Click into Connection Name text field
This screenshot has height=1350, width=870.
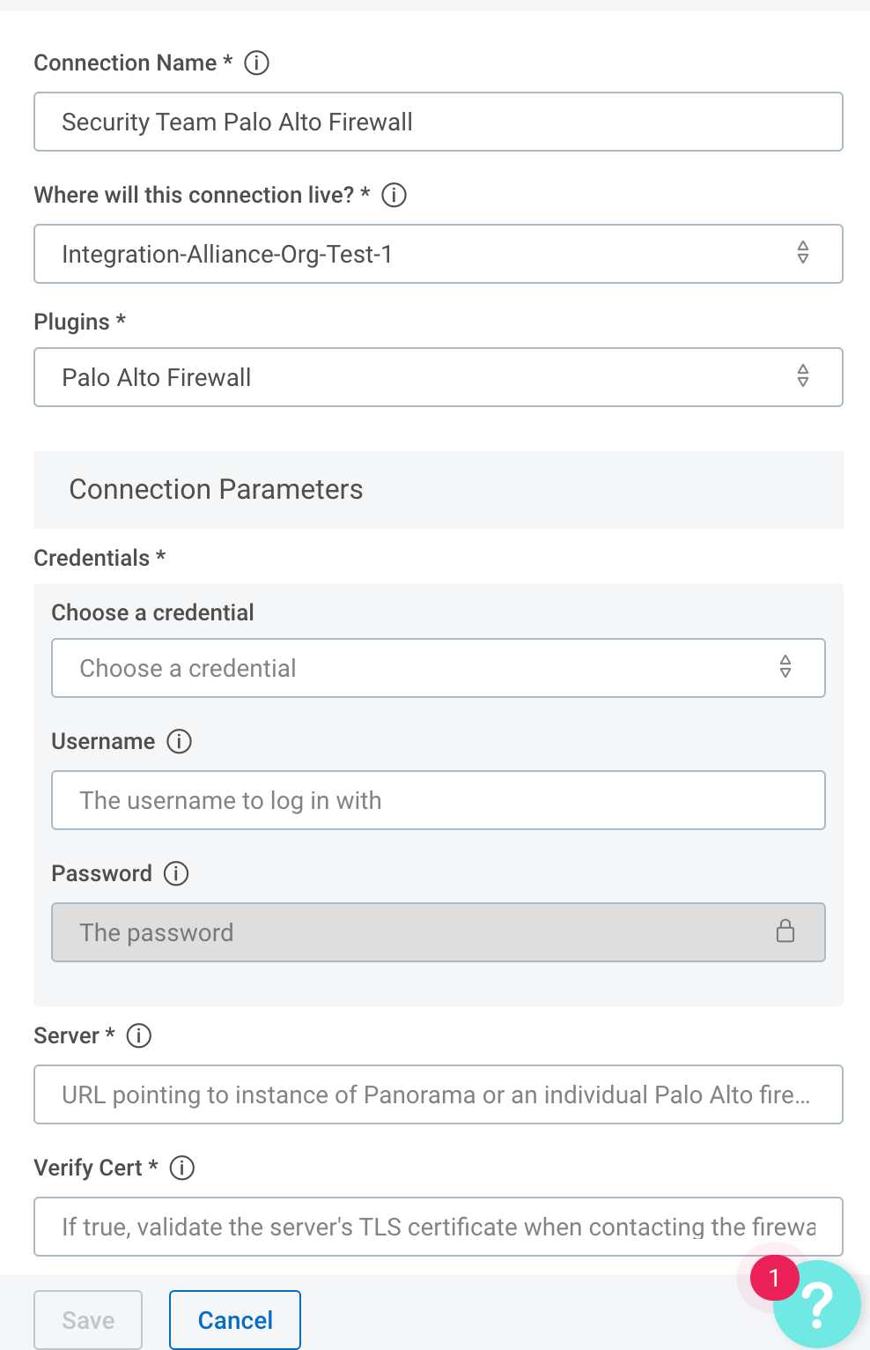(x=438, y=122)
